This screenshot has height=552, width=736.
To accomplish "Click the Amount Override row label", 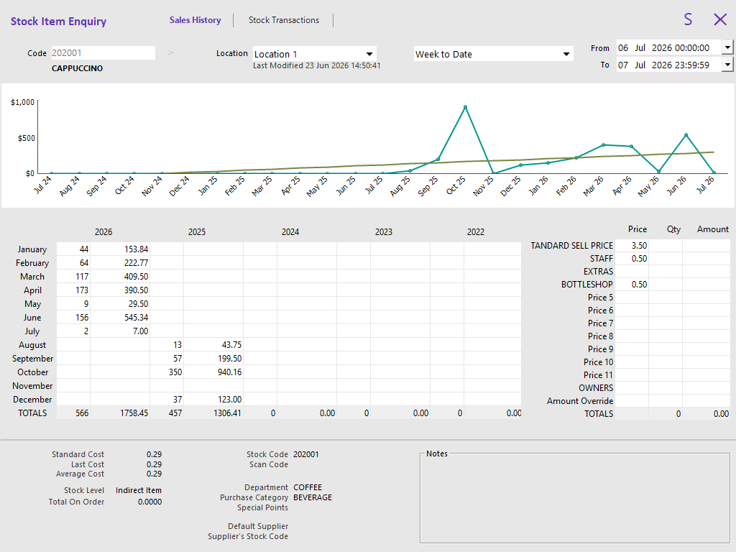I will (580, 401).
